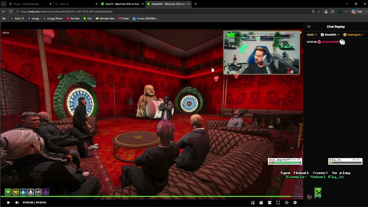The width and height of the screenshot is (368, 207).
Task: Open reader view from the address bar
Action: pos(313,11)
